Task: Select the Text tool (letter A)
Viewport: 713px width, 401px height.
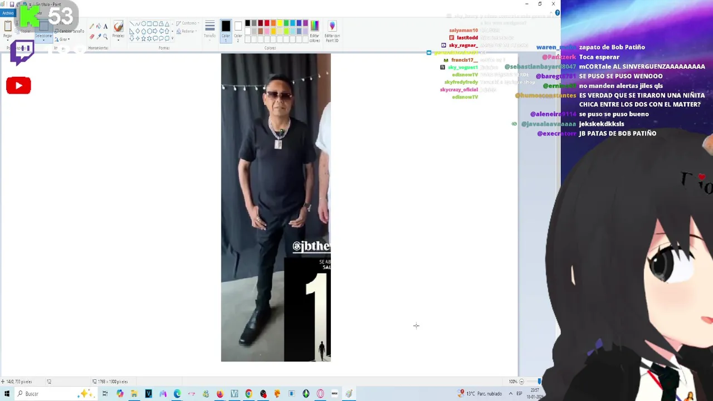Action: 105,26
